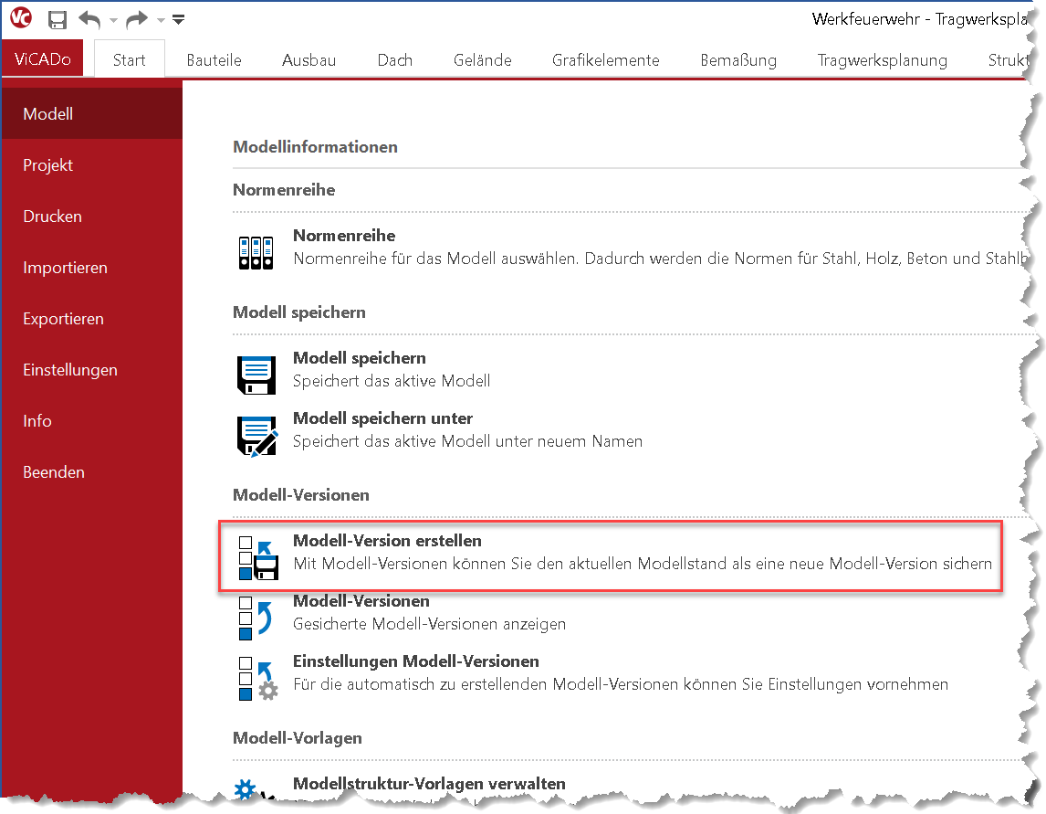
Task: Open Info in the red sidebar
Action: coord(92,420)
